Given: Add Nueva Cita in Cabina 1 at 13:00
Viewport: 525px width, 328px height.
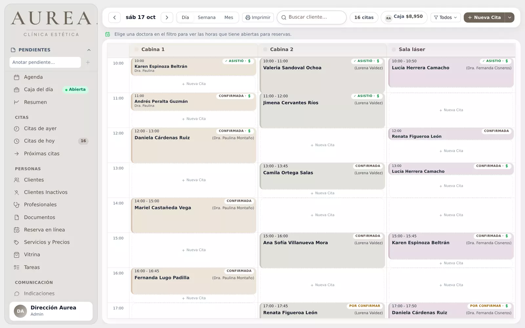Looking at the screenshot, I should (194, 180).
